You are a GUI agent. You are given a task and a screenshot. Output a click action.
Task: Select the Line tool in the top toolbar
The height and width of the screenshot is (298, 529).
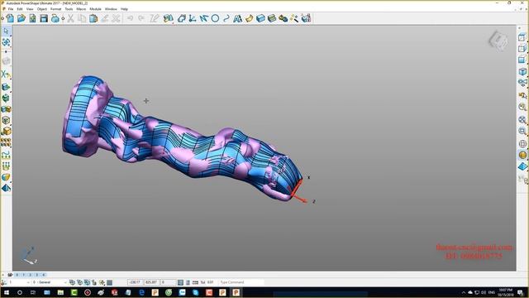coord(204,18)
